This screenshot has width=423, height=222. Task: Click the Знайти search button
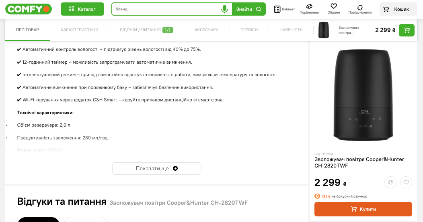249,9
